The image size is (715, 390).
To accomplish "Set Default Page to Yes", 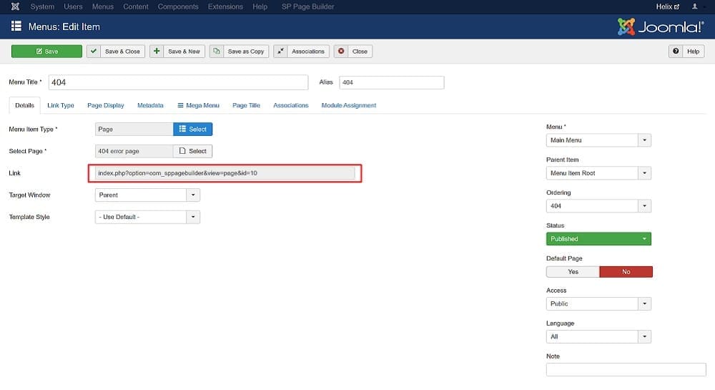I will [x=573, y=272].
